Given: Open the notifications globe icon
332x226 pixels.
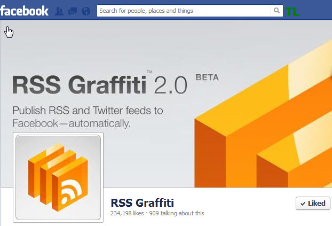Looking at the screenshot, I should point(86,11).
